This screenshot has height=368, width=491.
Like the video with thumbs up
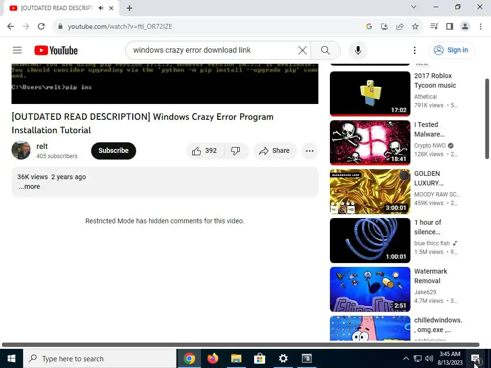[205, 151]
